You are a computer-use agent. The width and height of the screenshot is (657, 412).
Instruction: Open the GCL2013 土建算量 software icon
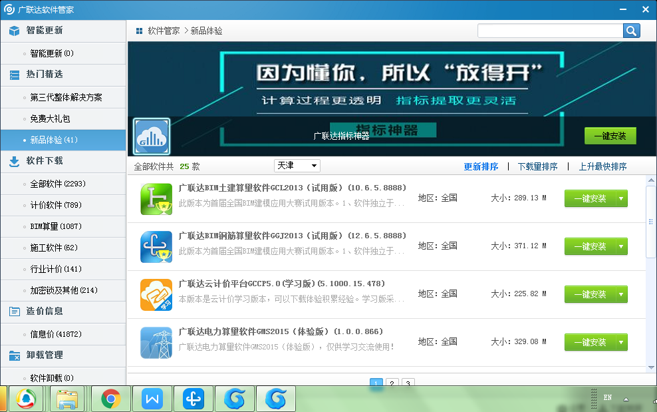click(x=156, y=199)
